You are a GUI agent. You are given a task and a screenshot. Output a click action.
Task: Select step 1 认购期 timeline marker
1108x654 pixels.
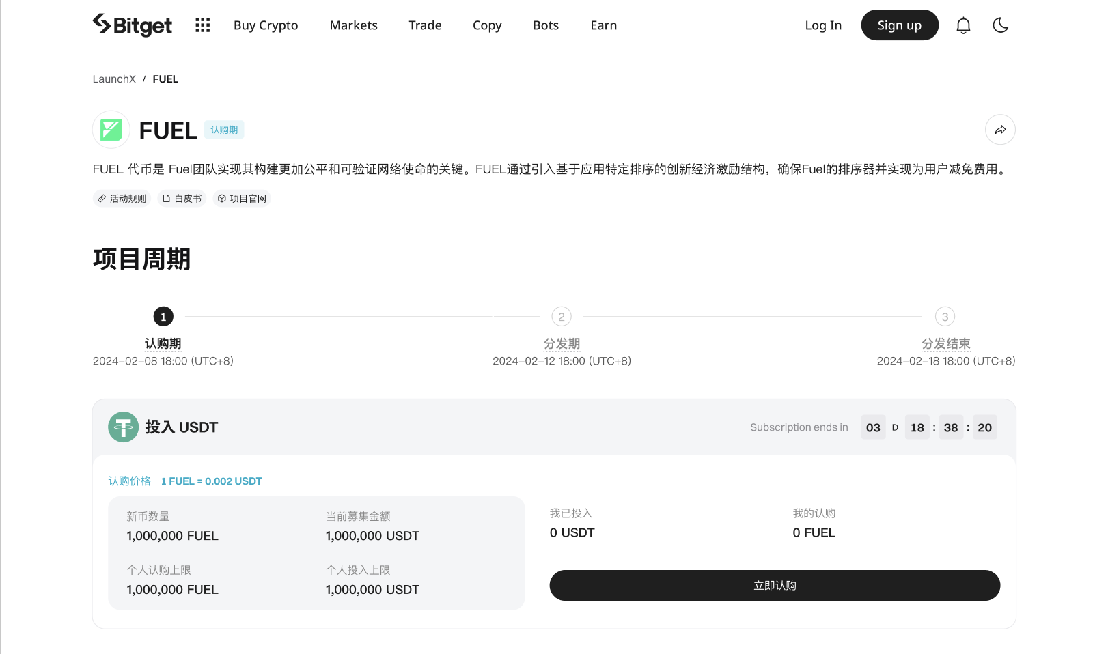(x=163, y=317)
